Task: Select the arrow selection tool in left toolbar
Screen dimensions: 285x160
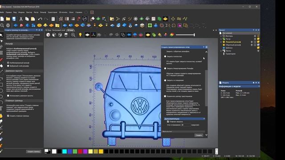Action: 1,35
